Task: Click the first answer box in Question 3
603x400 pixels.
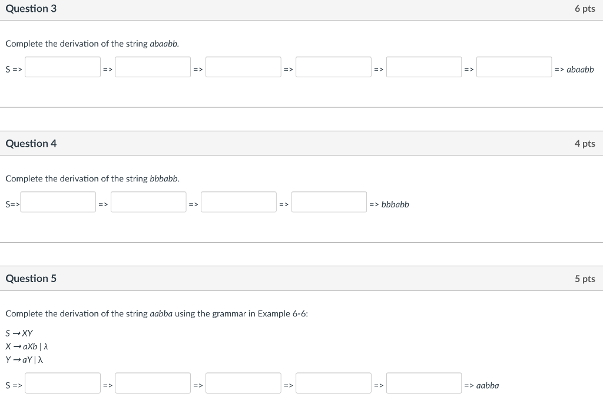Action: (x=62, y=67)
